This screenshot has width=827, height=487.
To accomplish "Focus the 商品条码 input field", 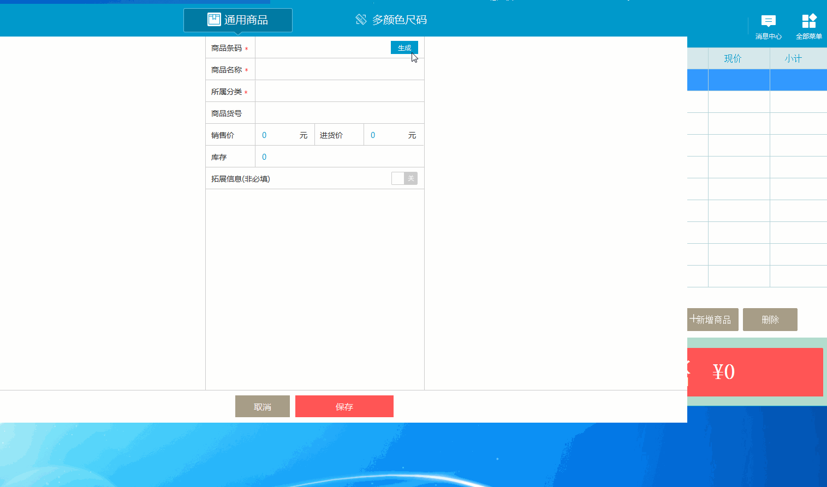I will [x=322, y=48].
